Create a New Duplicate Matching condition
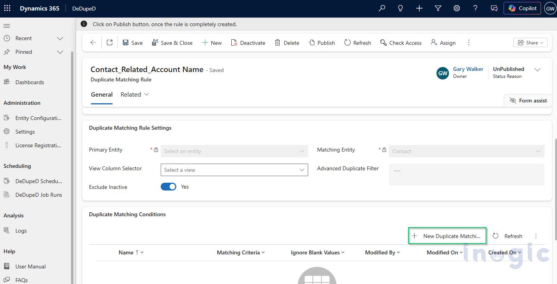The width and height of the screenshot is (557, 284). (x=447, y=236)
